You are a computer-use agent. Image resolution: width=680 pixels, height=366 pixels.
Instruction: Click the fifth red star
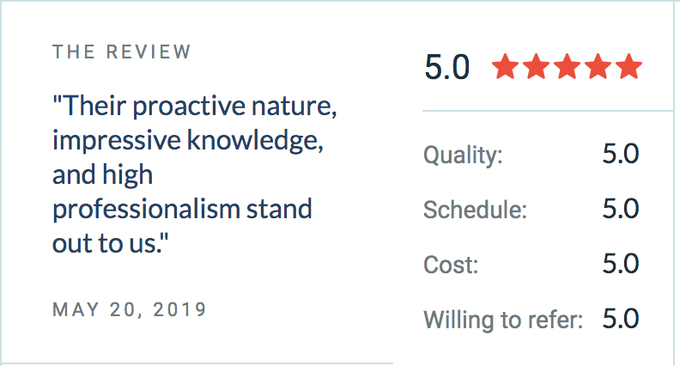tap(628, 66)
